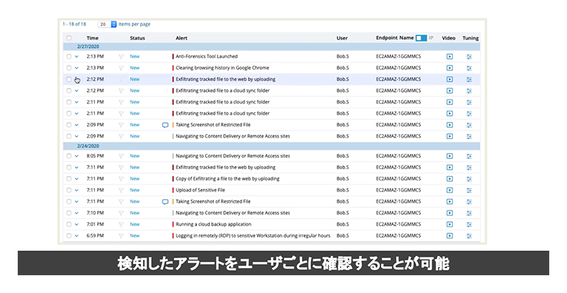Expand the Clearing browsing history alert row
Screen dimensions: 567x293
tap(77, 68)
